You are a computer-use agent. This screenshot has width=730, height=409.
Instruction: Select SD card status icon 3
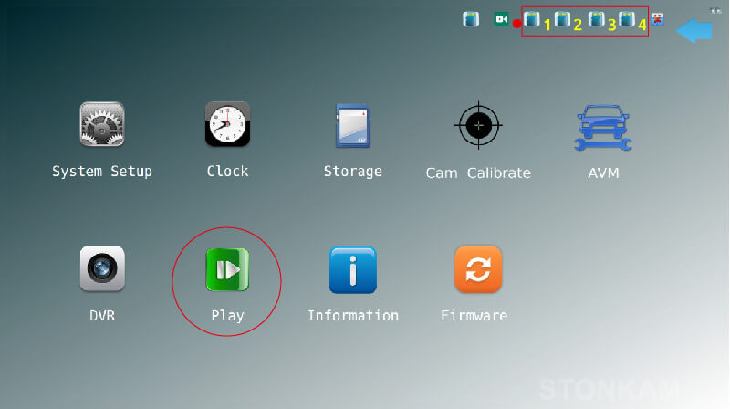(x=597, y=19)
